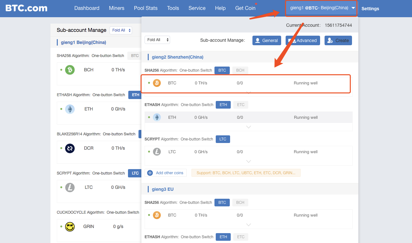Open gieng1 account dropdown
This screenshot has width=412, height=243.
[x=321, y=8]
